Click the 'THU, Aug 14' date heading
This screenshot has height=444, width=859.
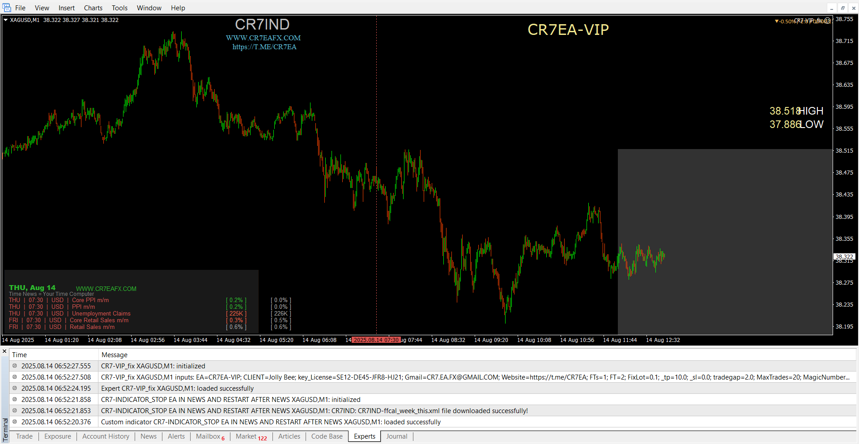tap(32, 288)
